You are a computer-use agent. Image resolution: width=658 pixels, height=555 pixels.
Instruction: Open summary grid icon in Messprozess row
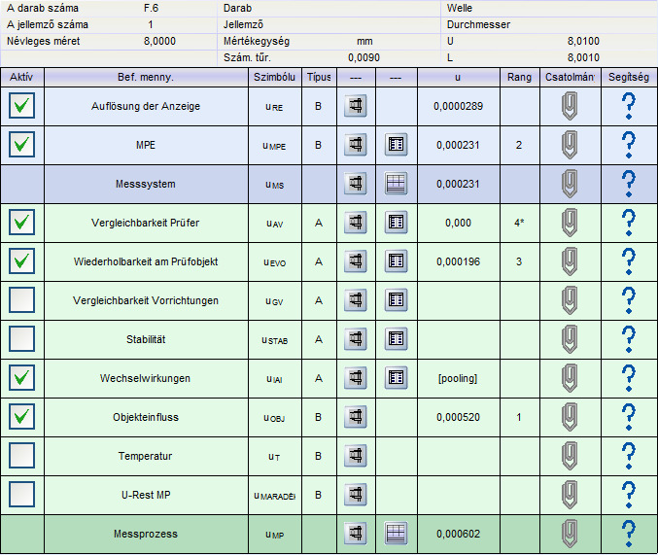point(396,534)
